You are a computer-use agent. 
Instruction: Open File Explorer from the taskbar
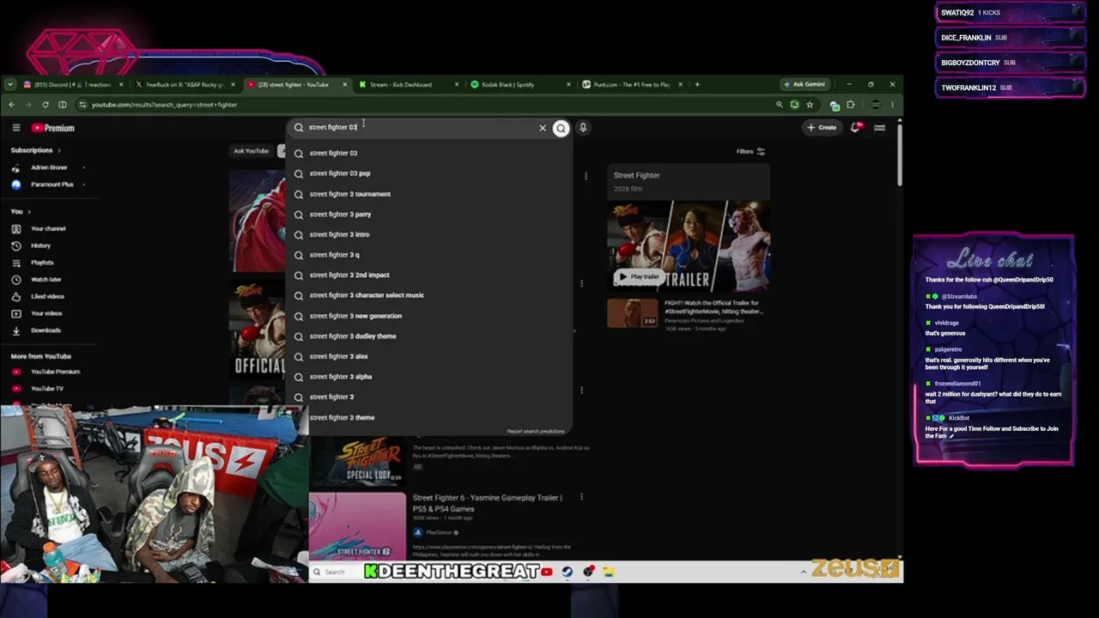coord(608,572)
